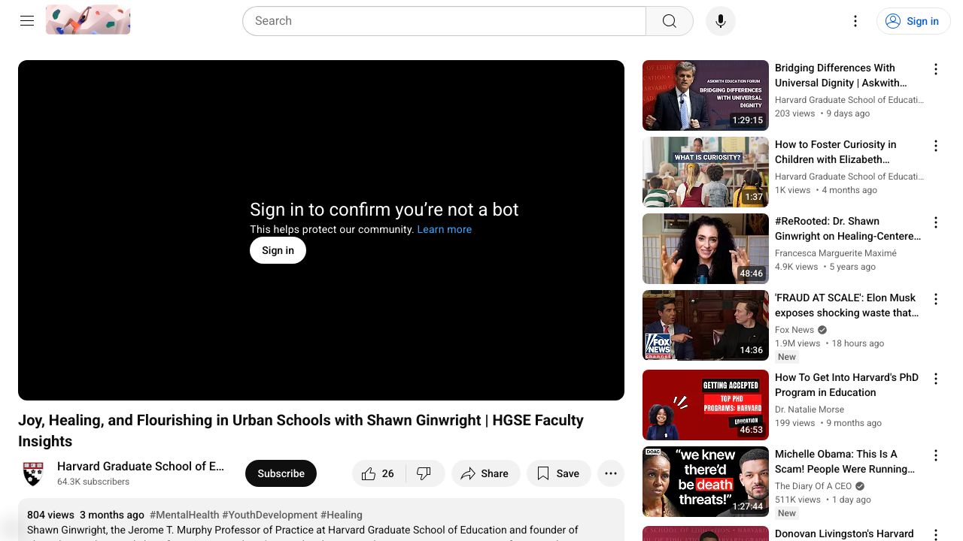Open the settings three-dot menu in header
Viewport: 963px width, 541px height.
click(x=855, y=21)
